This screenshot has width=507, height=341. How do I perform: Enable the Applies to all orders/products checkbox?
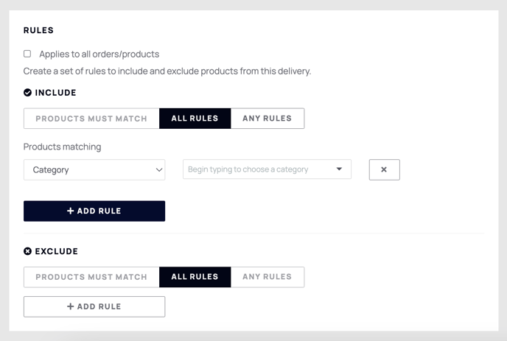pyautogui.click(x=27, y=54)
